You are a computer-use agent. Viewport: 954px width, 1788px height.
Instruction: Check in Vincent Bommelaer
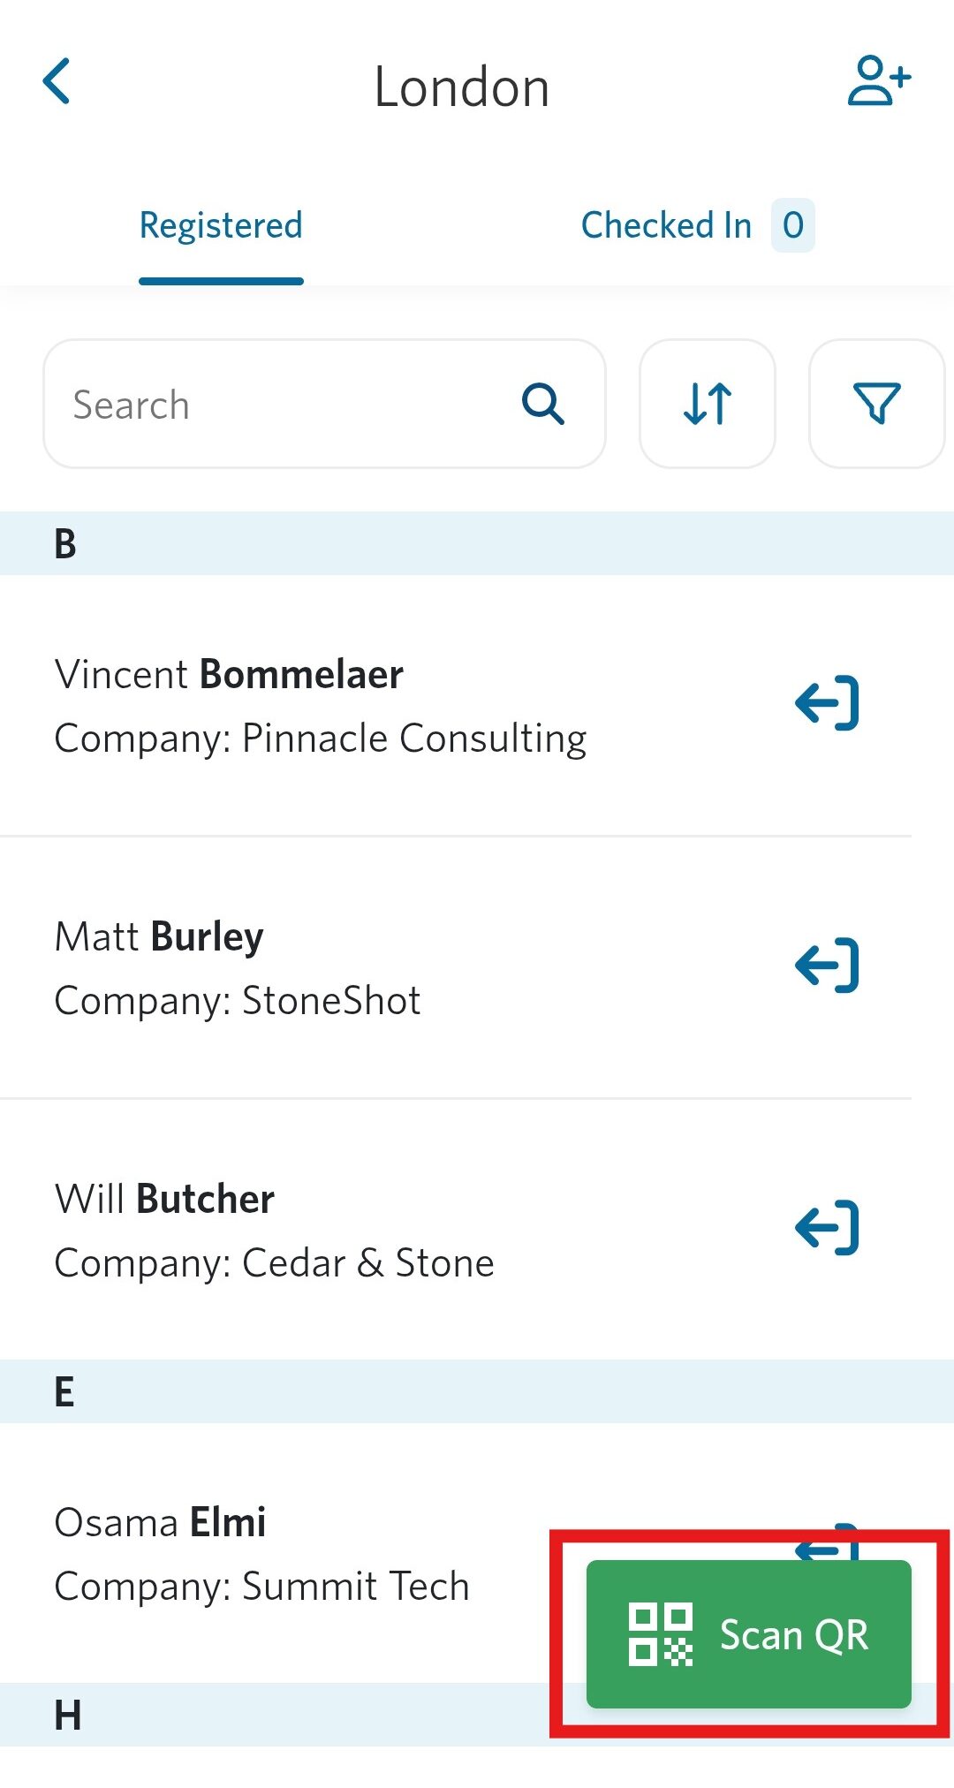point(827,703)
